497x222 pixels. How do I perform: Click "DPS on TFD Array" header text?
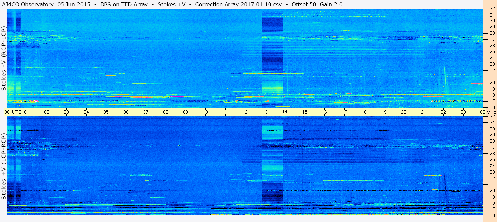[124, 4]
